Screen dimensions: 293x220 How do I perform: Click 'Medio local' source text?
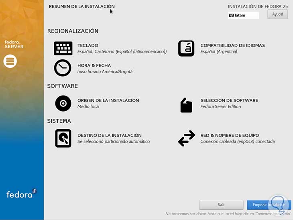pos(88,106)
